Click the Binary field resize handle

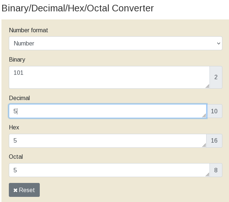pos(207,86)
